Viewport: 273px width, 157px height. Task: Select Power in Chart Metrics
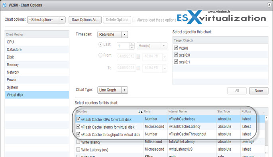[x=37, y=80]
